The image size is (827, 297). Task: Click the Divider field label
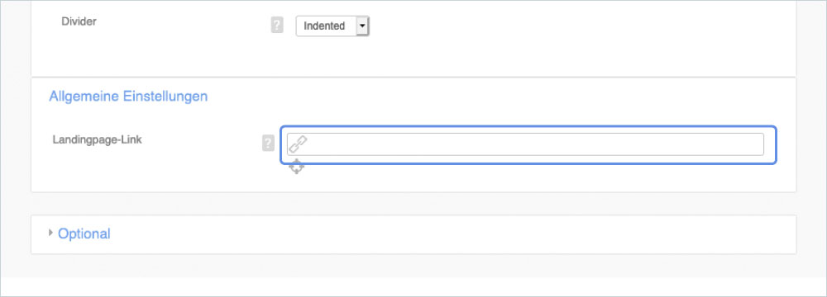coord(79,22)
